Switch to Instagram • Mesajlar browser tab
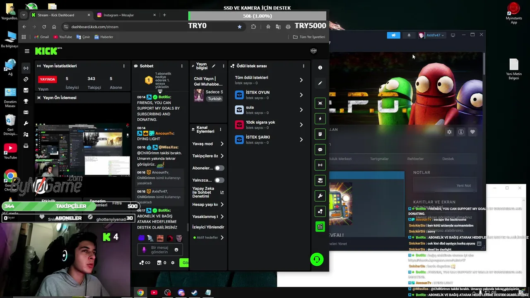 [x=126, y=15]
